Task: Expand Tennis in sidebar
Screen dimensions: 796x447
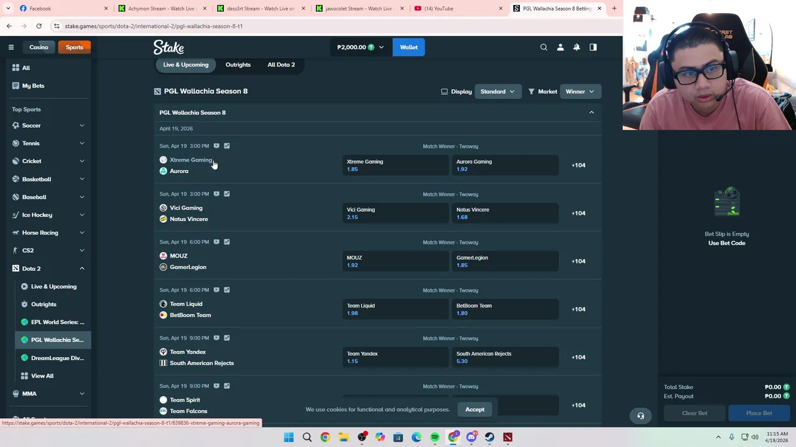Action: (81, 143)
